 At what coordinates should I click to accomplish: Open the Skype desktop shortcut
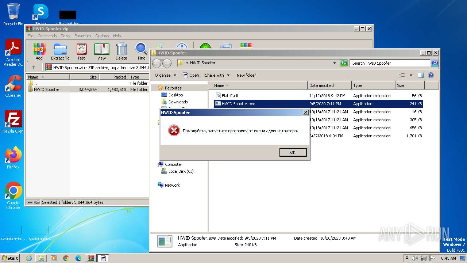[40, 14]
